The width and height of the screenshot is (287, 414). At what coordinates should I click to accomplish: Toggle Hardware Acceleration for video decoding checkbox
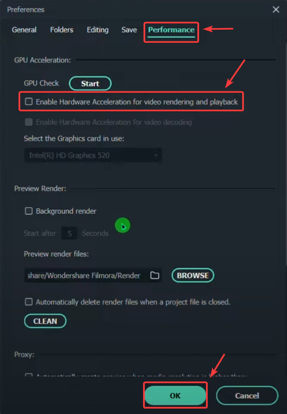coord(28,122)
